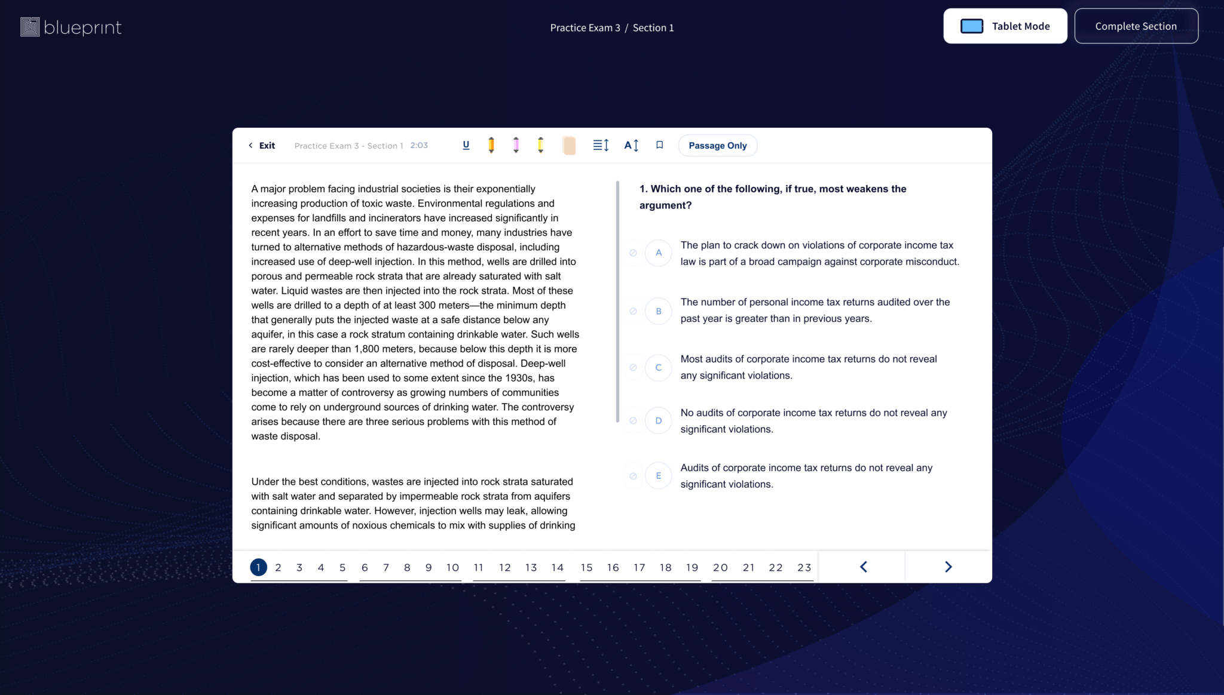Select answer choice C
This screenshot has width=1224, height=695.
coord(659,368)
